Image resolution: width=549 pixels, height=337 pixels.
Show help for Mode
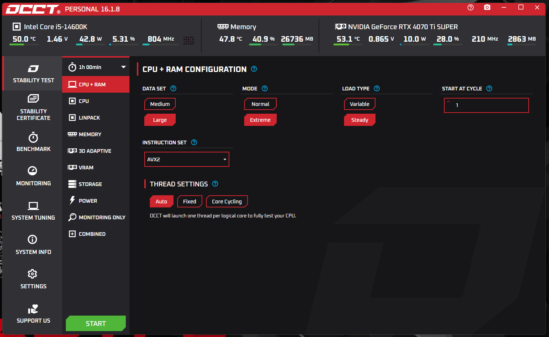pyautogui.click(x=265, y=89)
